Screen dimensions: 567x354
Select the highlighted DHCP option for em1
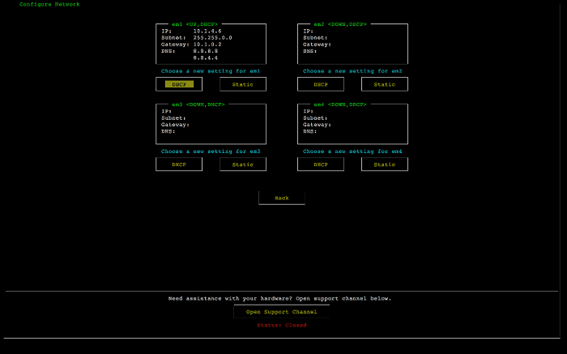pos(179,84)
